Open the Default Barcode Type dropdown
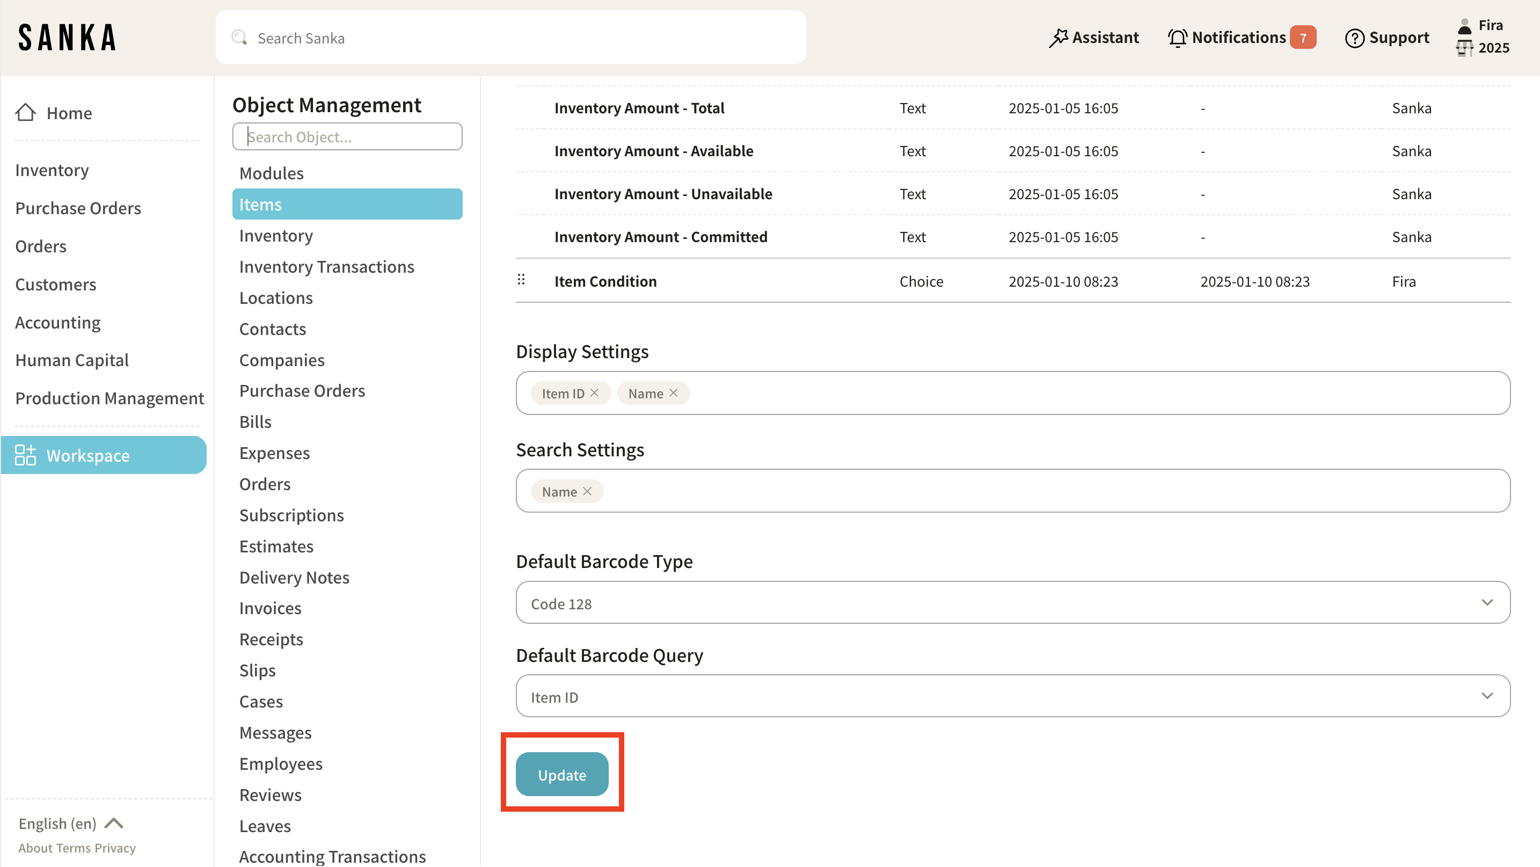The height and width of the screenshot is (867, 1540). 1012,603
